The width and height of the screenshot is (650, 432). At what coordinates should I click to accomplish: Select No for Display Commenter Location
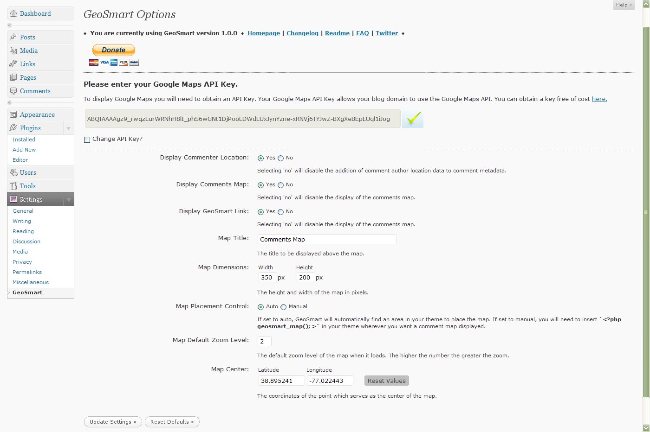[x=280, y=158]
